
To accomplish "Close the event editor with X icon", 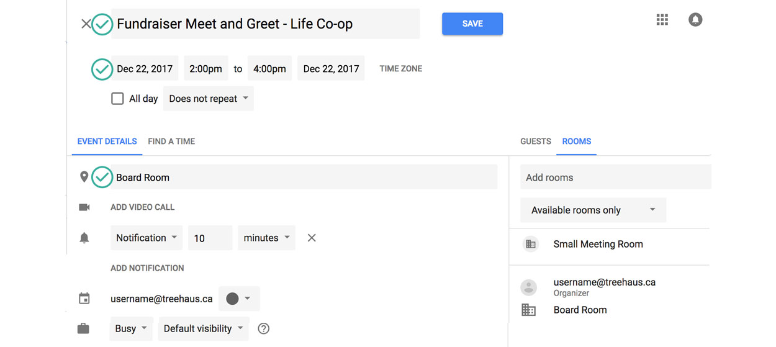I will click(x=86, y=24).
